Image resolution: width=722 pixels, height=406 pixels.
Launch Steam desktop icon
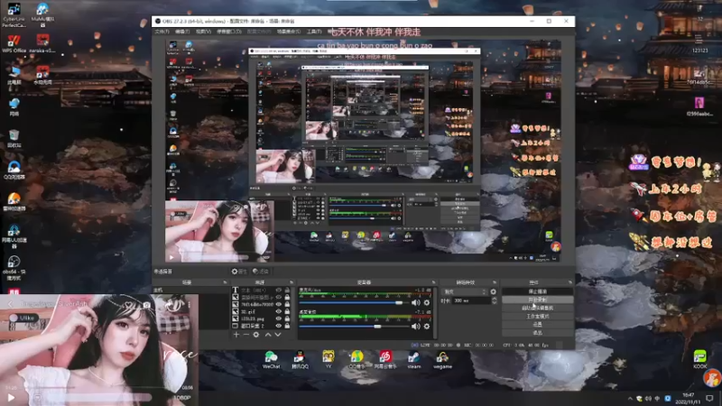point(414,359)
